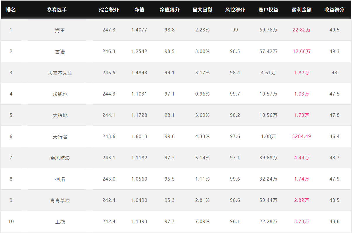Click contestant 青青草原
Screen dimensions: 352x233
click(x=60, y=200)
